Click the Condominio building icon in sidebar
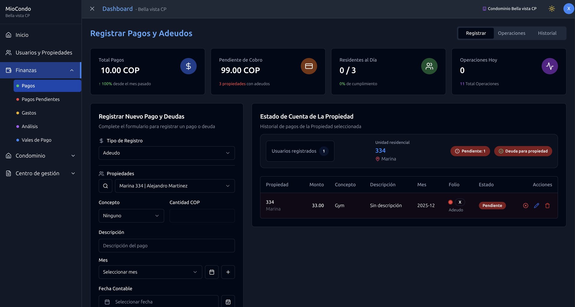This screenshot has width=575, height=307. click(x=9, y=156)
